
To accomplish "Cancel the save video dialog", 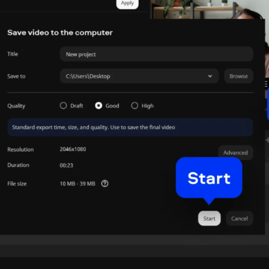I will coord(240,218).
